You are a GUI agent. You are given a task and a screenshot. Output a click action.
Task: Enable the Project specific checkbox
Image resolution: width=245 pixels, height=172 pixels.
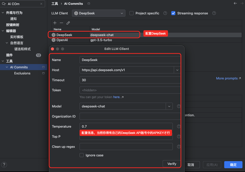tap(131, 13)
